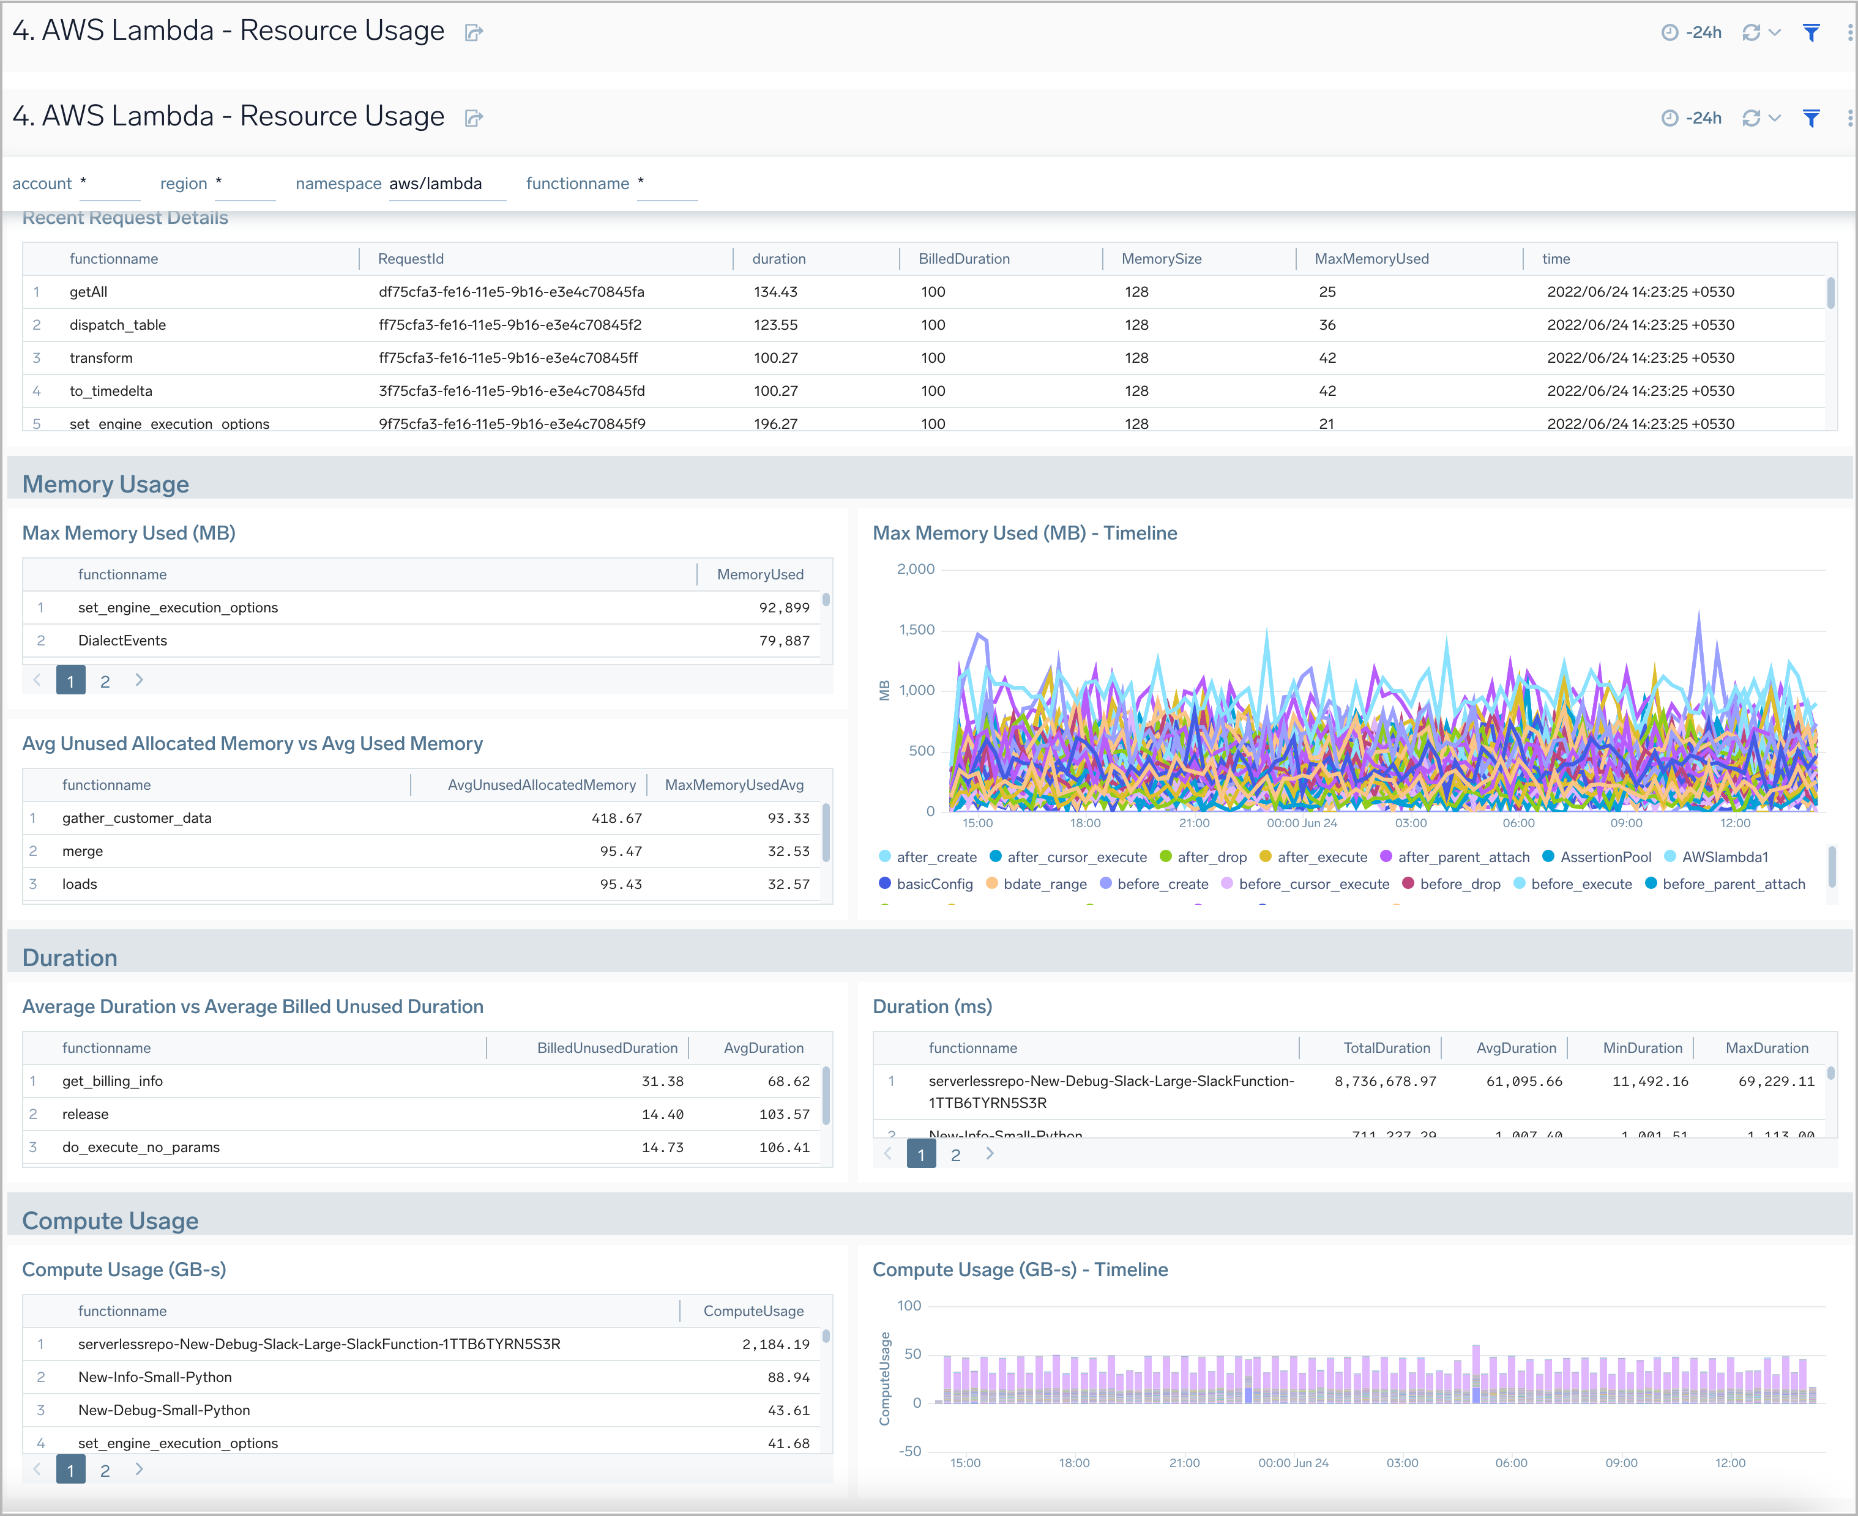Click the refresh icon on the second header

[1752, 117]
